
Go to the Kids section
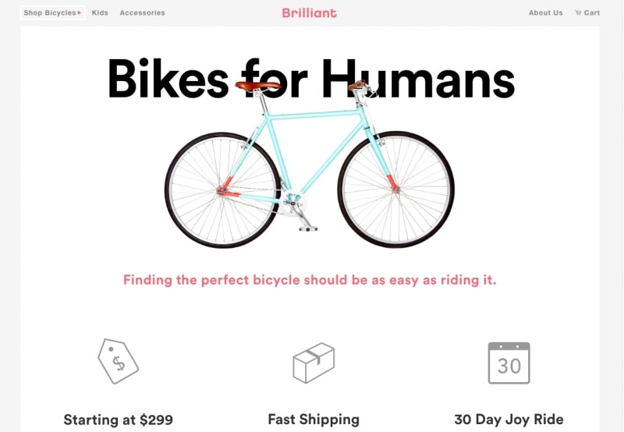[100, 12]
